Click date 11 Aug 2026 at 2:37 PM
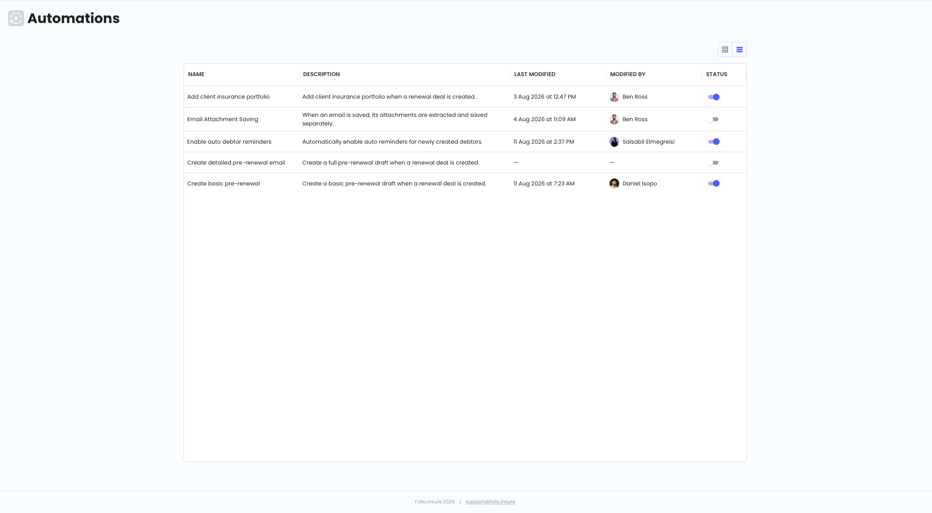Viewport: 932px width, 513px height. click(x=544, y=142)
